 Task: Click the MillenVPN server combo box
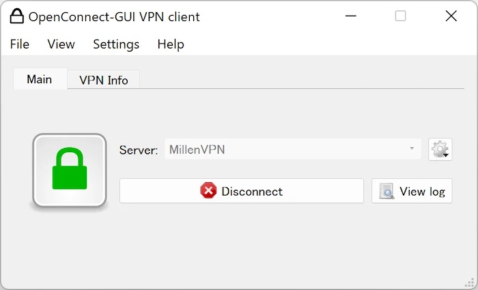pos(287,149)
